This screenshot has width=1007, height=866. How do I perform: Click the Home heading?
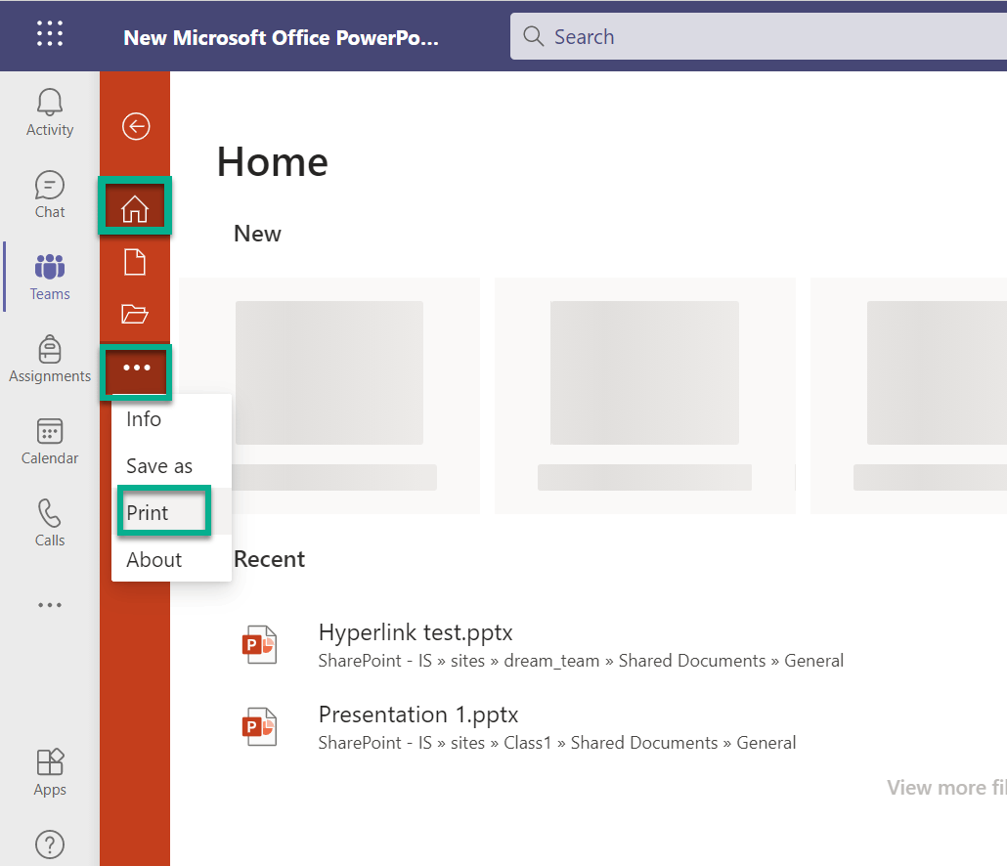273,162
